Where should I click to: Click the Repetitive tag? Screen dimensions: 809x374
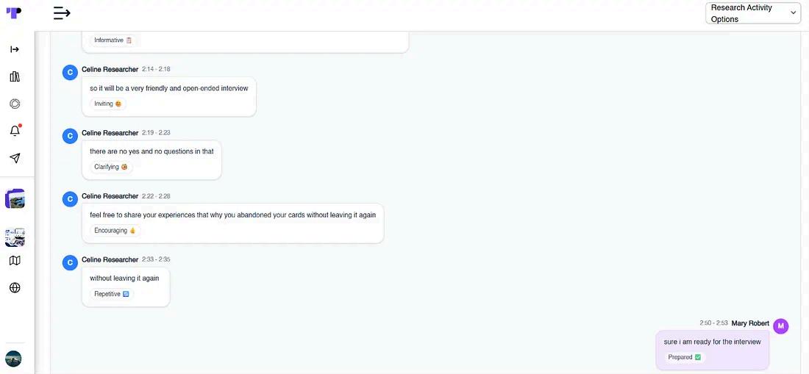point(112,294)
